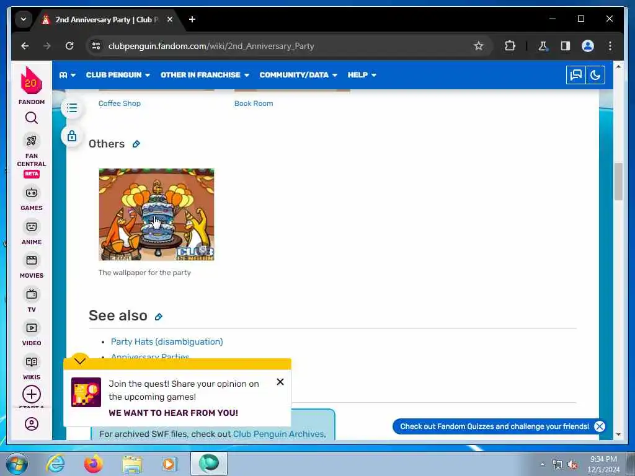Open the Party Hats (disambiguation) link
Viewport: 635px width, 476px height.
(167, 342)
